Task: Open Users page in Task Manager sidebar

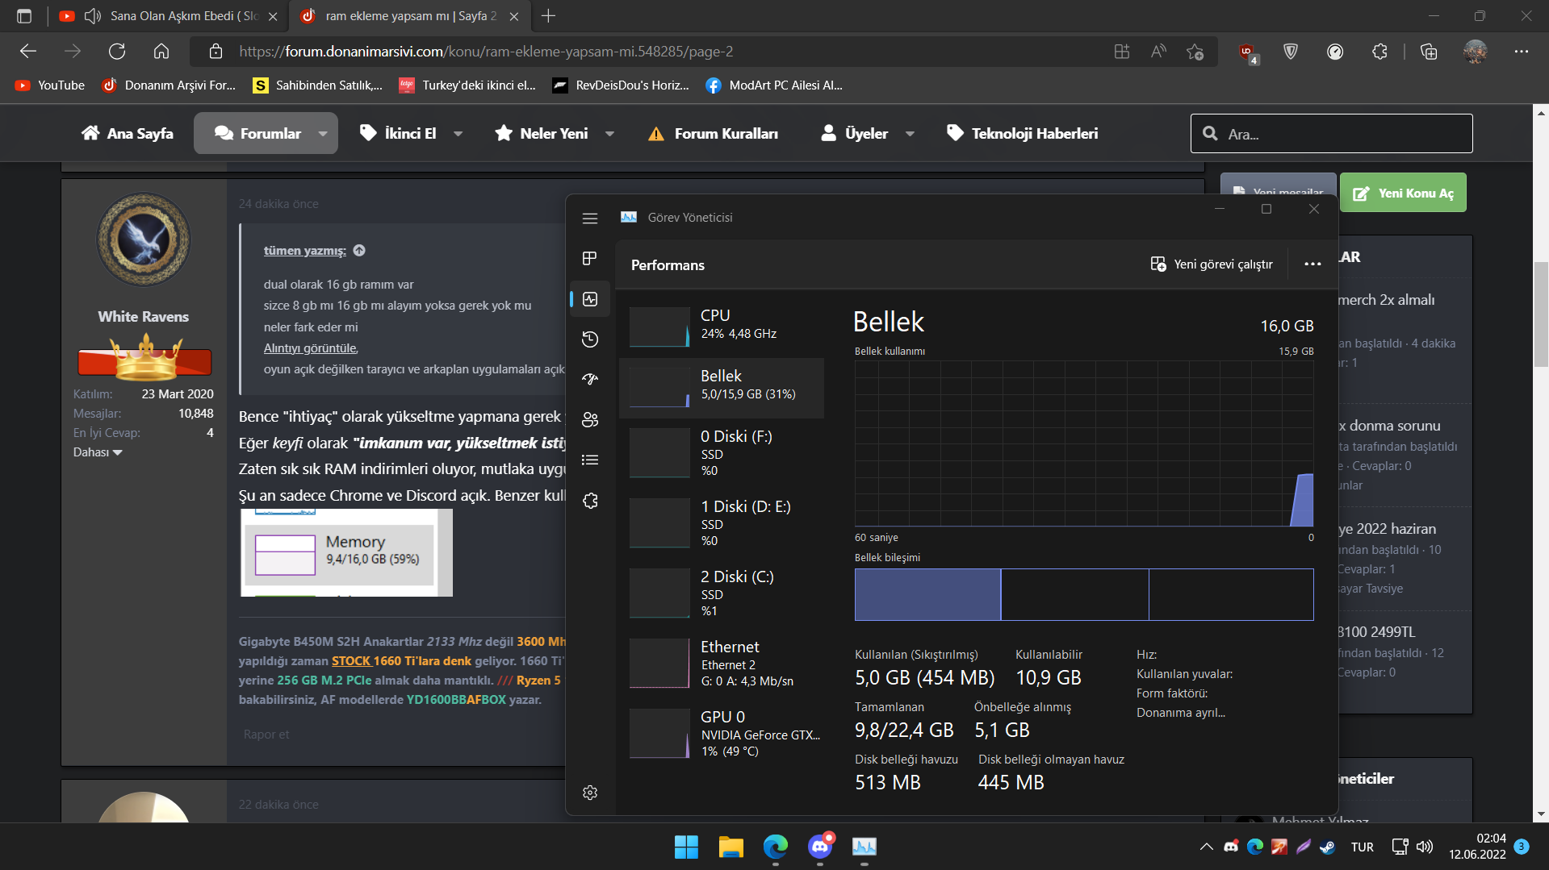Action: pyautogui.click(x=590, y=419)
